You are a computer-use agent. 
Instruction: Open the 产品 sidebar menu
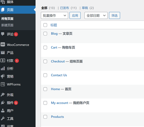[10, 53]
